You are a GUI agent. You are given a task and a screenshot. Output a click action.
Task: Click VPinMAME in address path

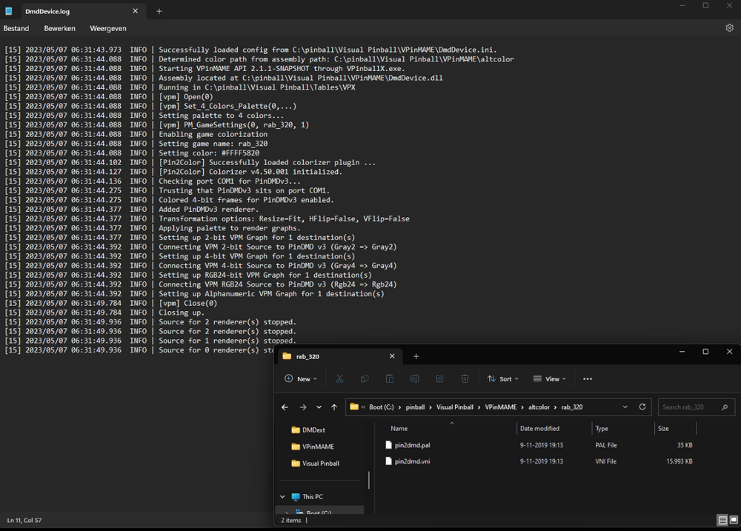(x=501, y=407)
